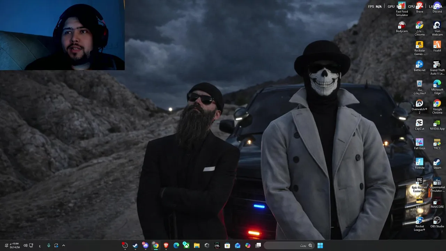Open the Discord desktop shortcut
Image resolution: width=446 pixels, height=251 pixels.
tap(437, 8)
